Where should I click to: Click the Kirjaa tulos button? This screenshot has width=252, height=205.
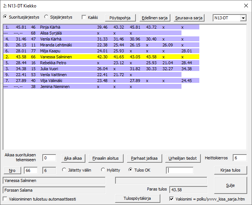tap(230, 170)
